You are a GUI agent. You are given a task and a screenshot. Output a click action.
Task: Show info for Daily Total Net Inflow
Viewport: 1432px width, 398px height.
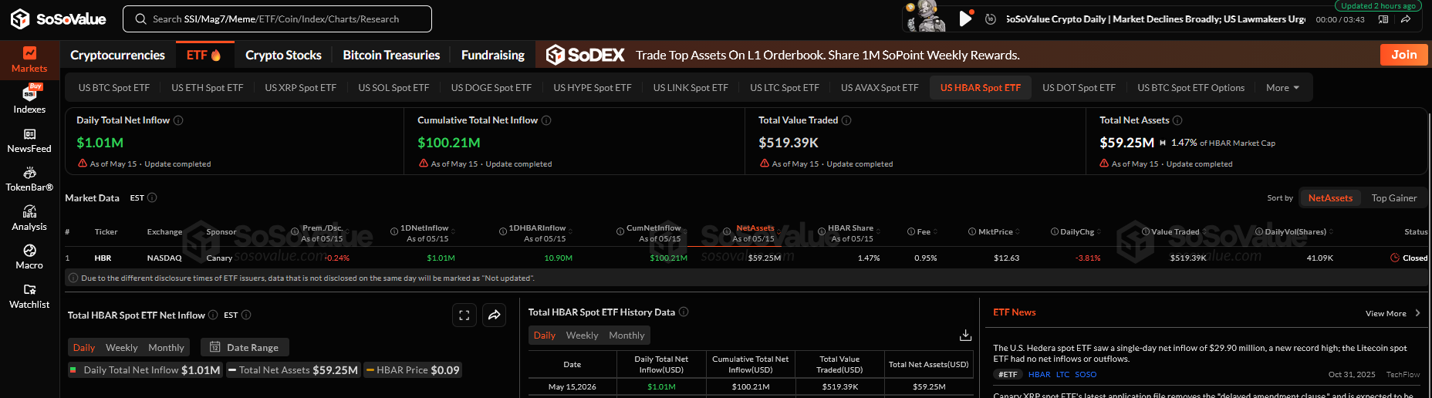pyautogui.click(x=178, y=120)
